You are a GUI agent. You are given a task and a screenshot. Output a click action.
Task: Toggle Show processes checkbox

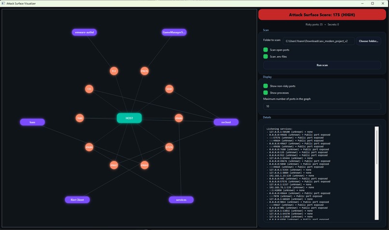265,93
